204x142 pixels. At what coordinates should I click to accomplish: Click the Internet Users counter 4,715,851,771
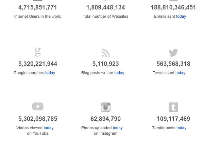pos(38,7)
